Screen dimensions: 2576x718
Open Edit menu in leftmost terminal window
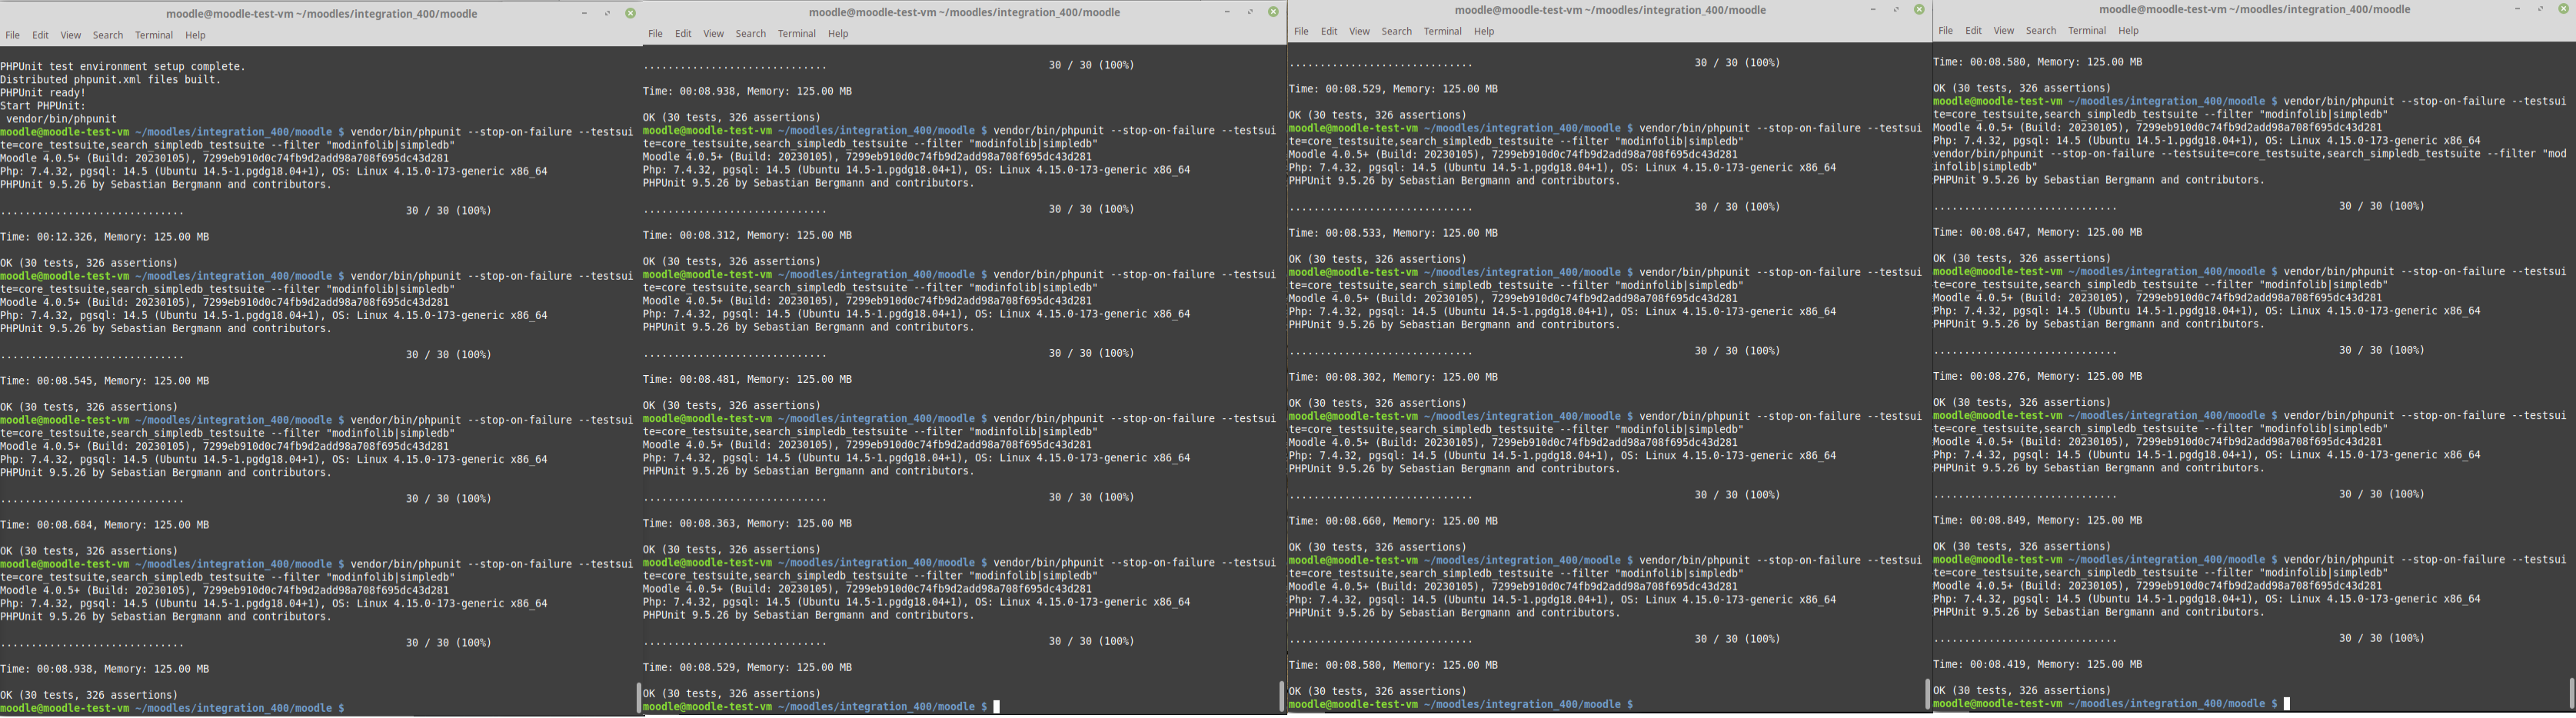pos(40,35)
